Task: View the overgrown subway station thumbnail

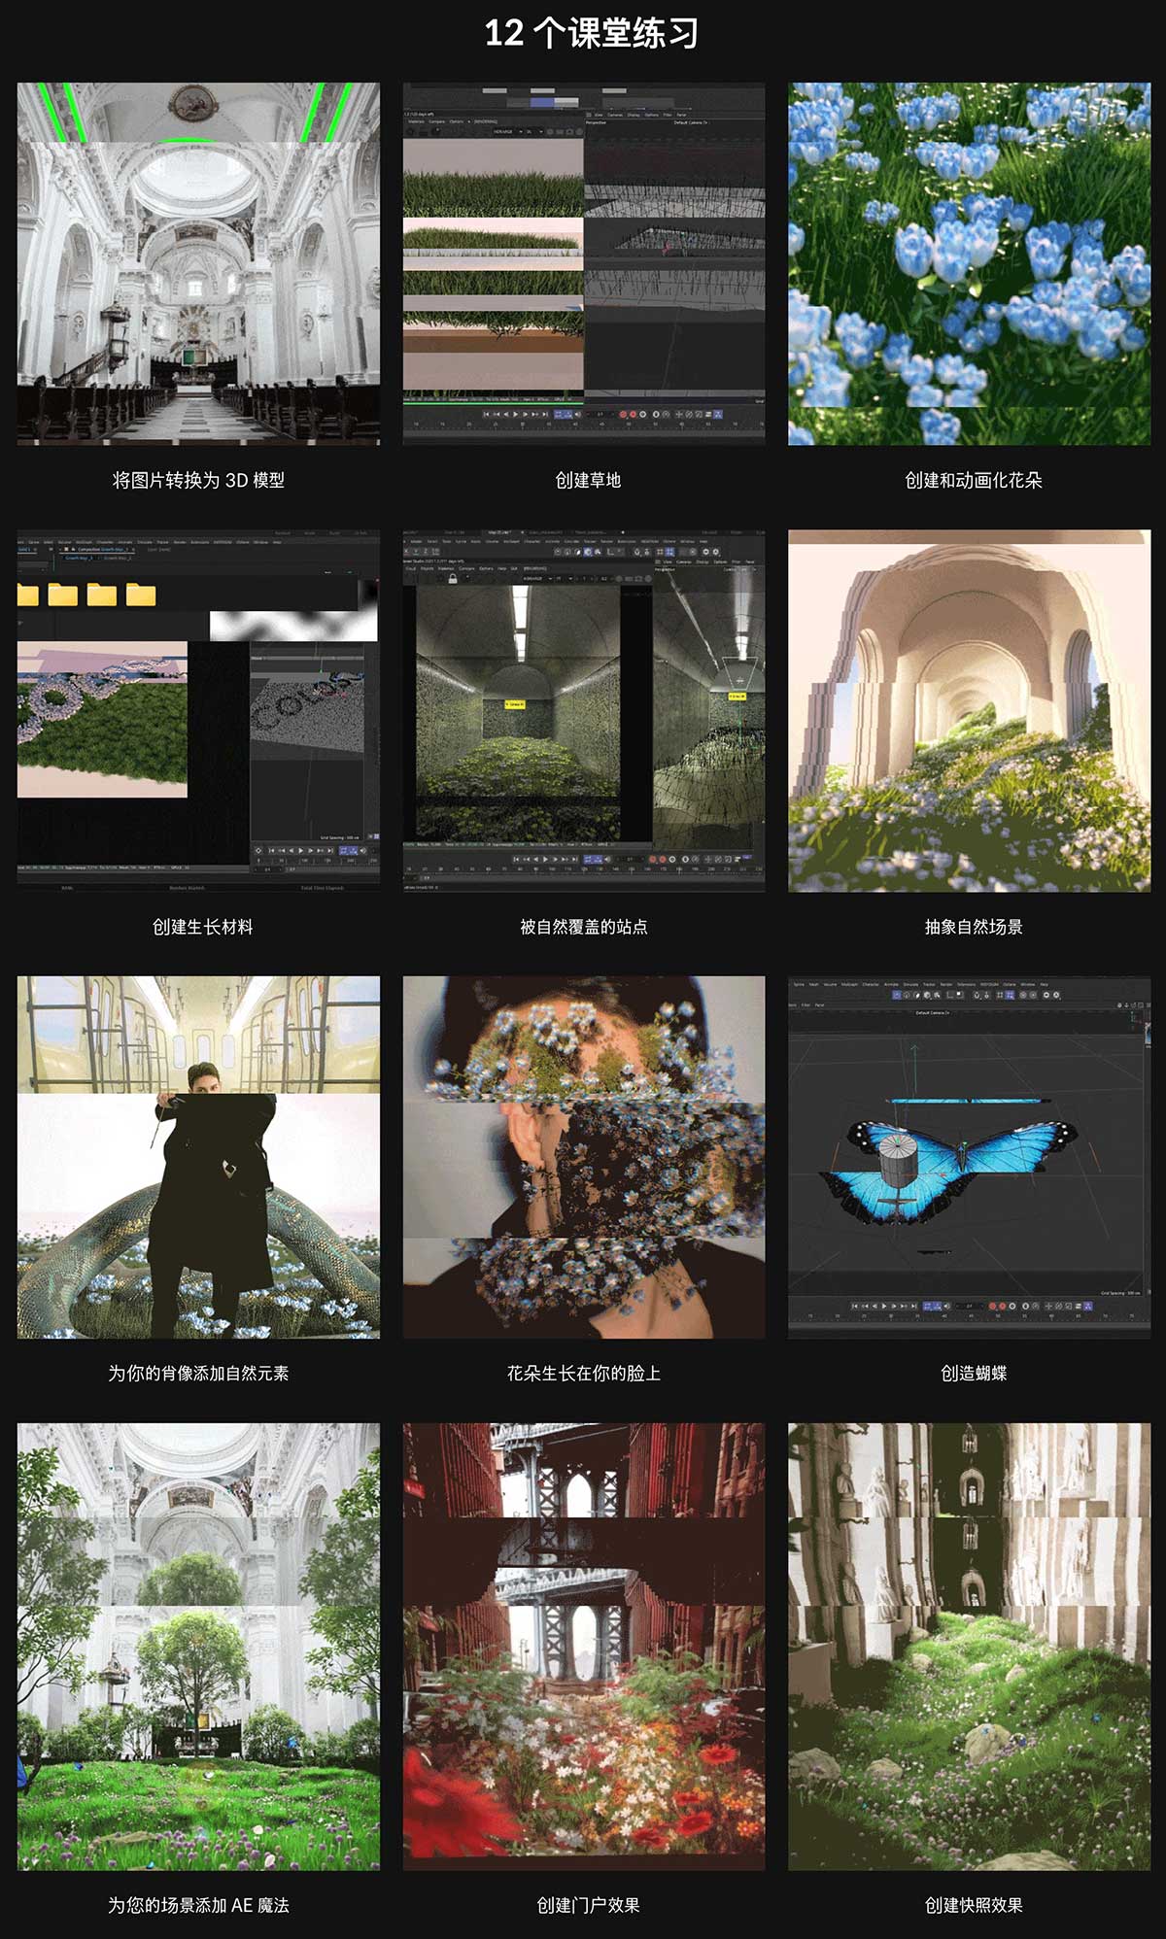Action: tap(584, 710)
